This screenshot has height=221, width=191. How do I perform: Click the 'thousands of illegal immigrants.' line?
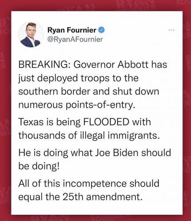(x=89, y=135)
